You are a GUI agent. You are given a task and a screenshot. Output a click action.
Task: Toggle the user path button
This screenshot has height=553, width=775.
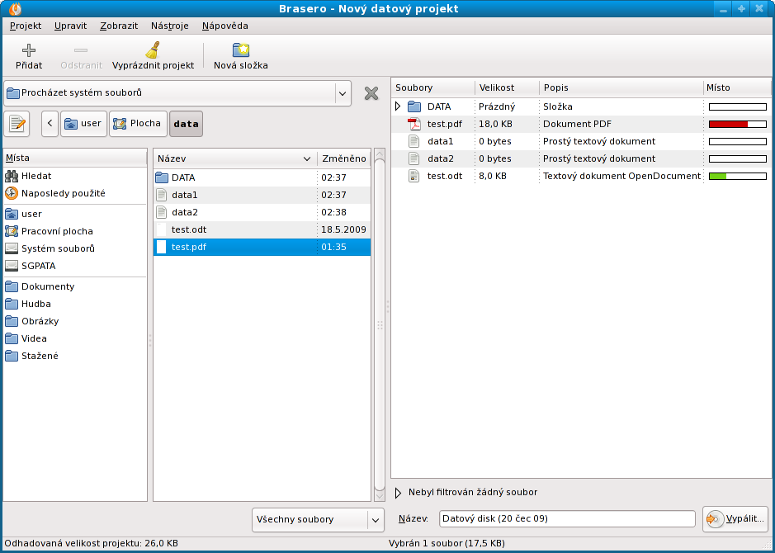coord(83,124)
